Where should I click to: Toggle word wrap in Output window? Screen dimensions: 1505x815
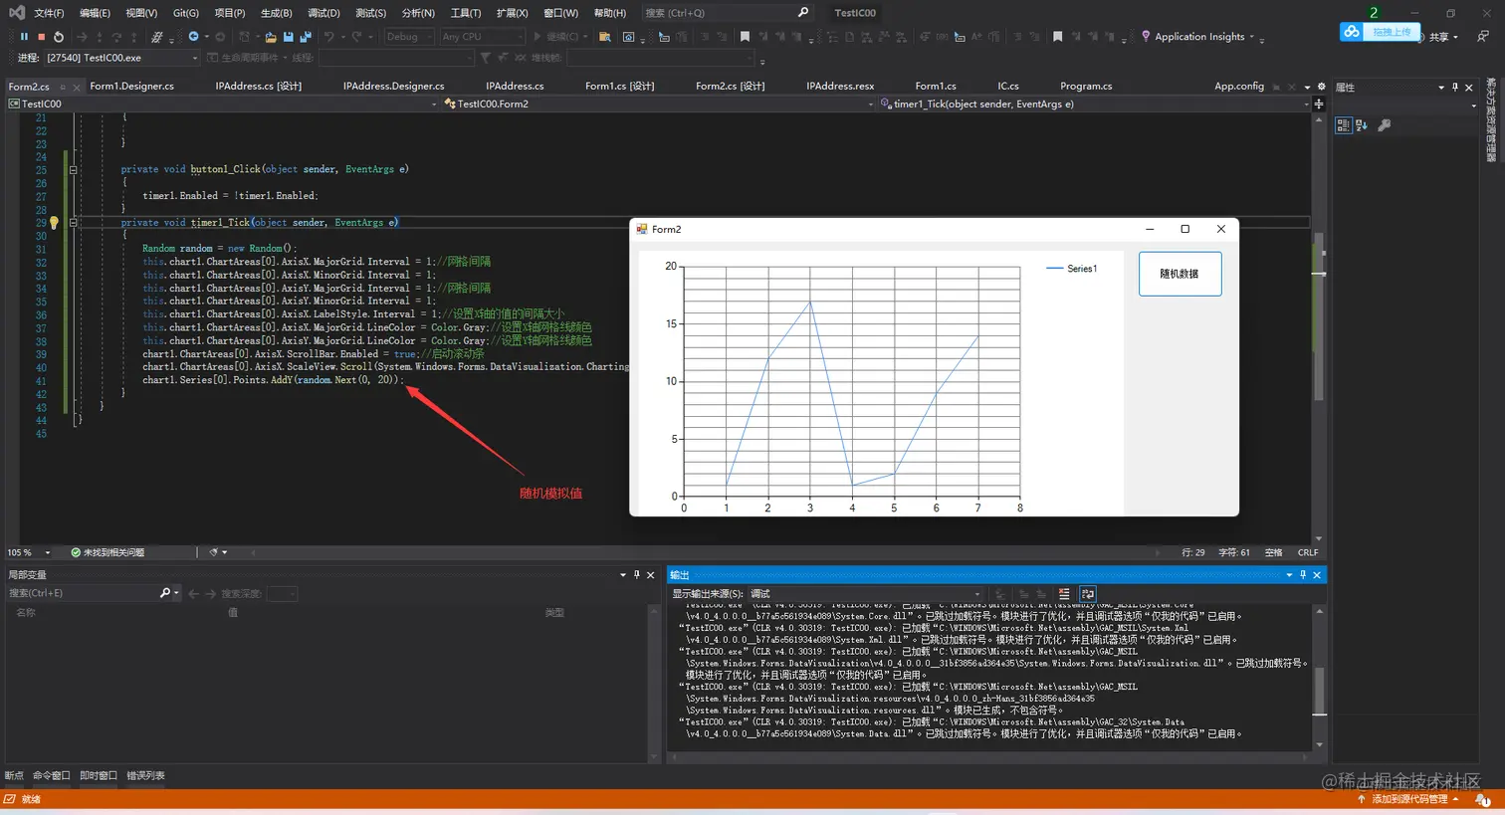point(1087,594)
